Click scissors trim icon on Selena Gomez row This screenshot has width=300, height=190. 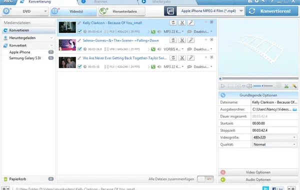coord(182,40)
